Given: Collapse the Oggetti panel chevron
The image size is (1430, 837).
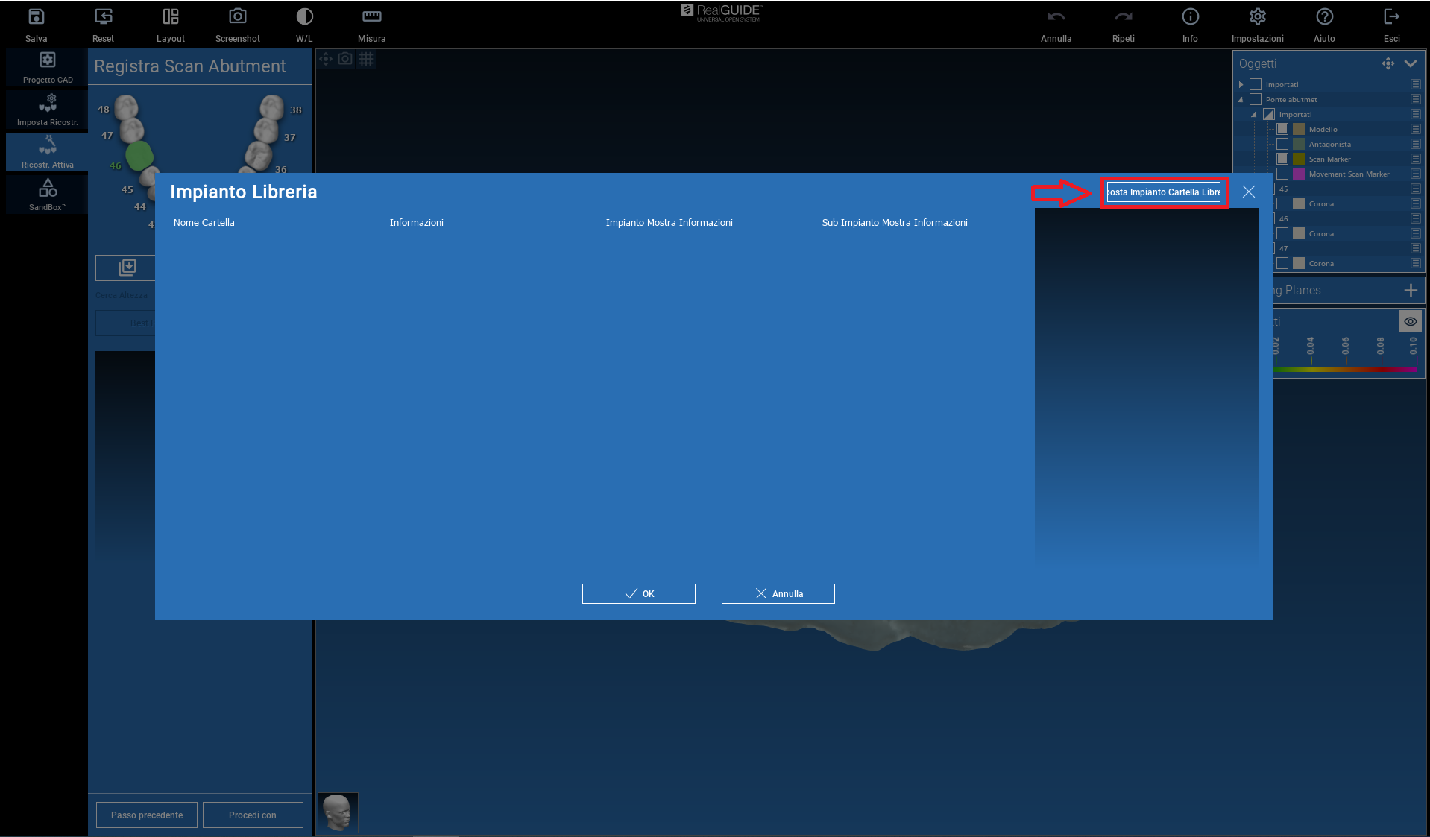Looking at the screenshot, I should [1411, 63].
